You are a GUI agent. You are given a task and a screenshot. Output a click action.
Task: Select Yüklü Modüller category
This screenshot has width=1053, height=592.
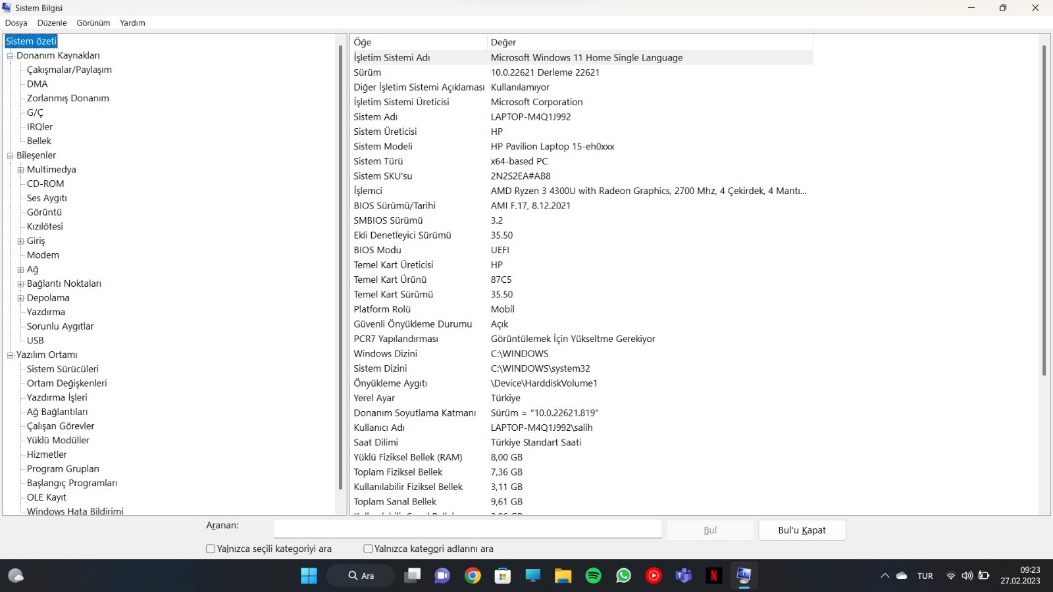point(58,441)
